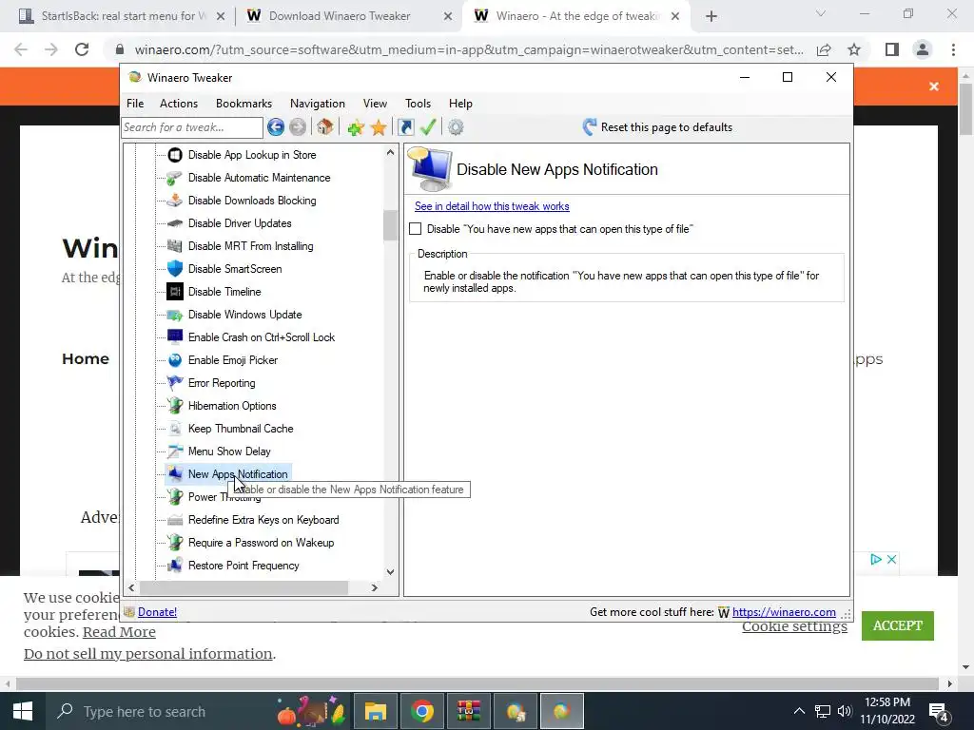The height and width of the screenshot is (730, 974).
Task: Select Power Throttling tree item
Action: tap(224, 497)
